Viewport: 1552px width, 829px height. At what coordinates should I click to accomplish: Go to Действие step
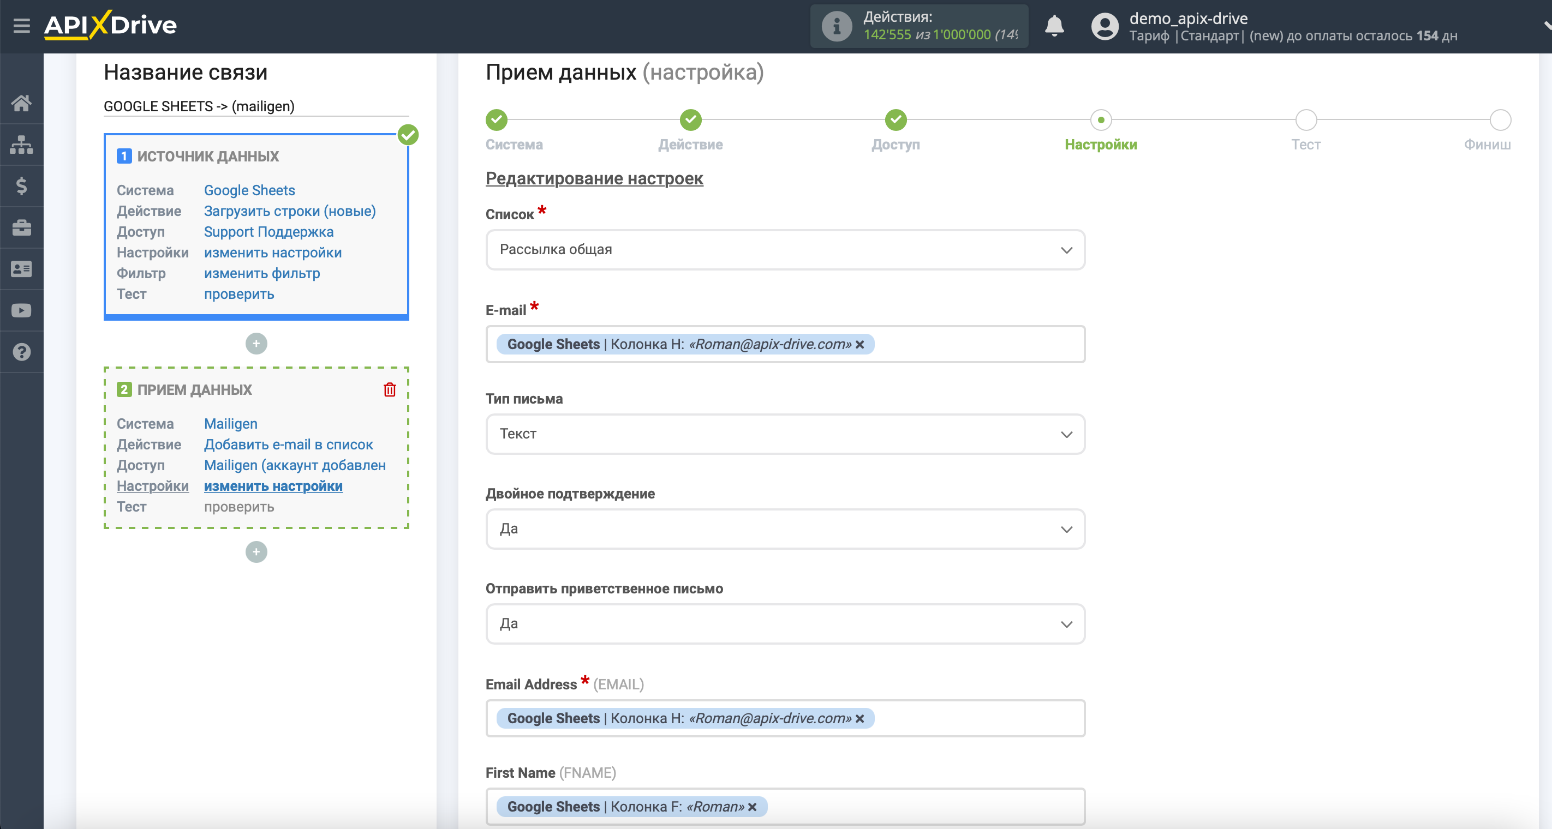pos(690,120)
